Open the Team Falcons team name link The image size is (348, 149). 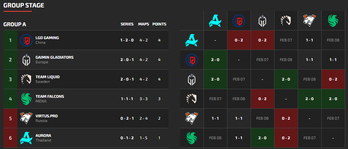50,96
